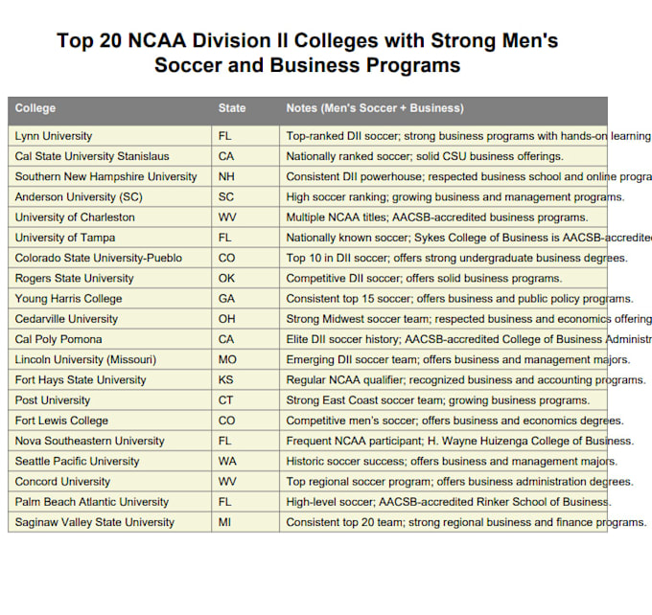Select the Lincoln University (Missouri) cell

tap(85, 359)
